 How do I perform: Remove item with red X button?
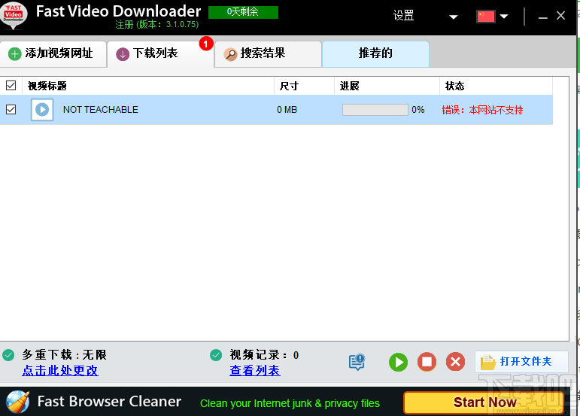tap(455, 362)
